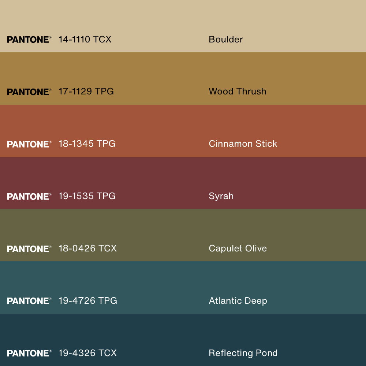Viewport: 366px width, 366px height.
Task: Select the Syrah color name
Action: 221,196
